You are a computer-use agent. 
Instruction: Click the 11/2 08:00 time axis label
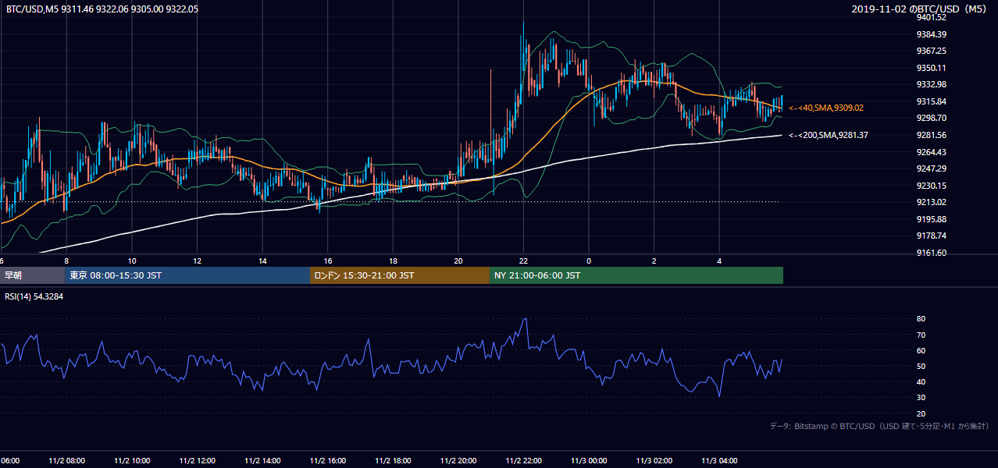pos(66,460)
